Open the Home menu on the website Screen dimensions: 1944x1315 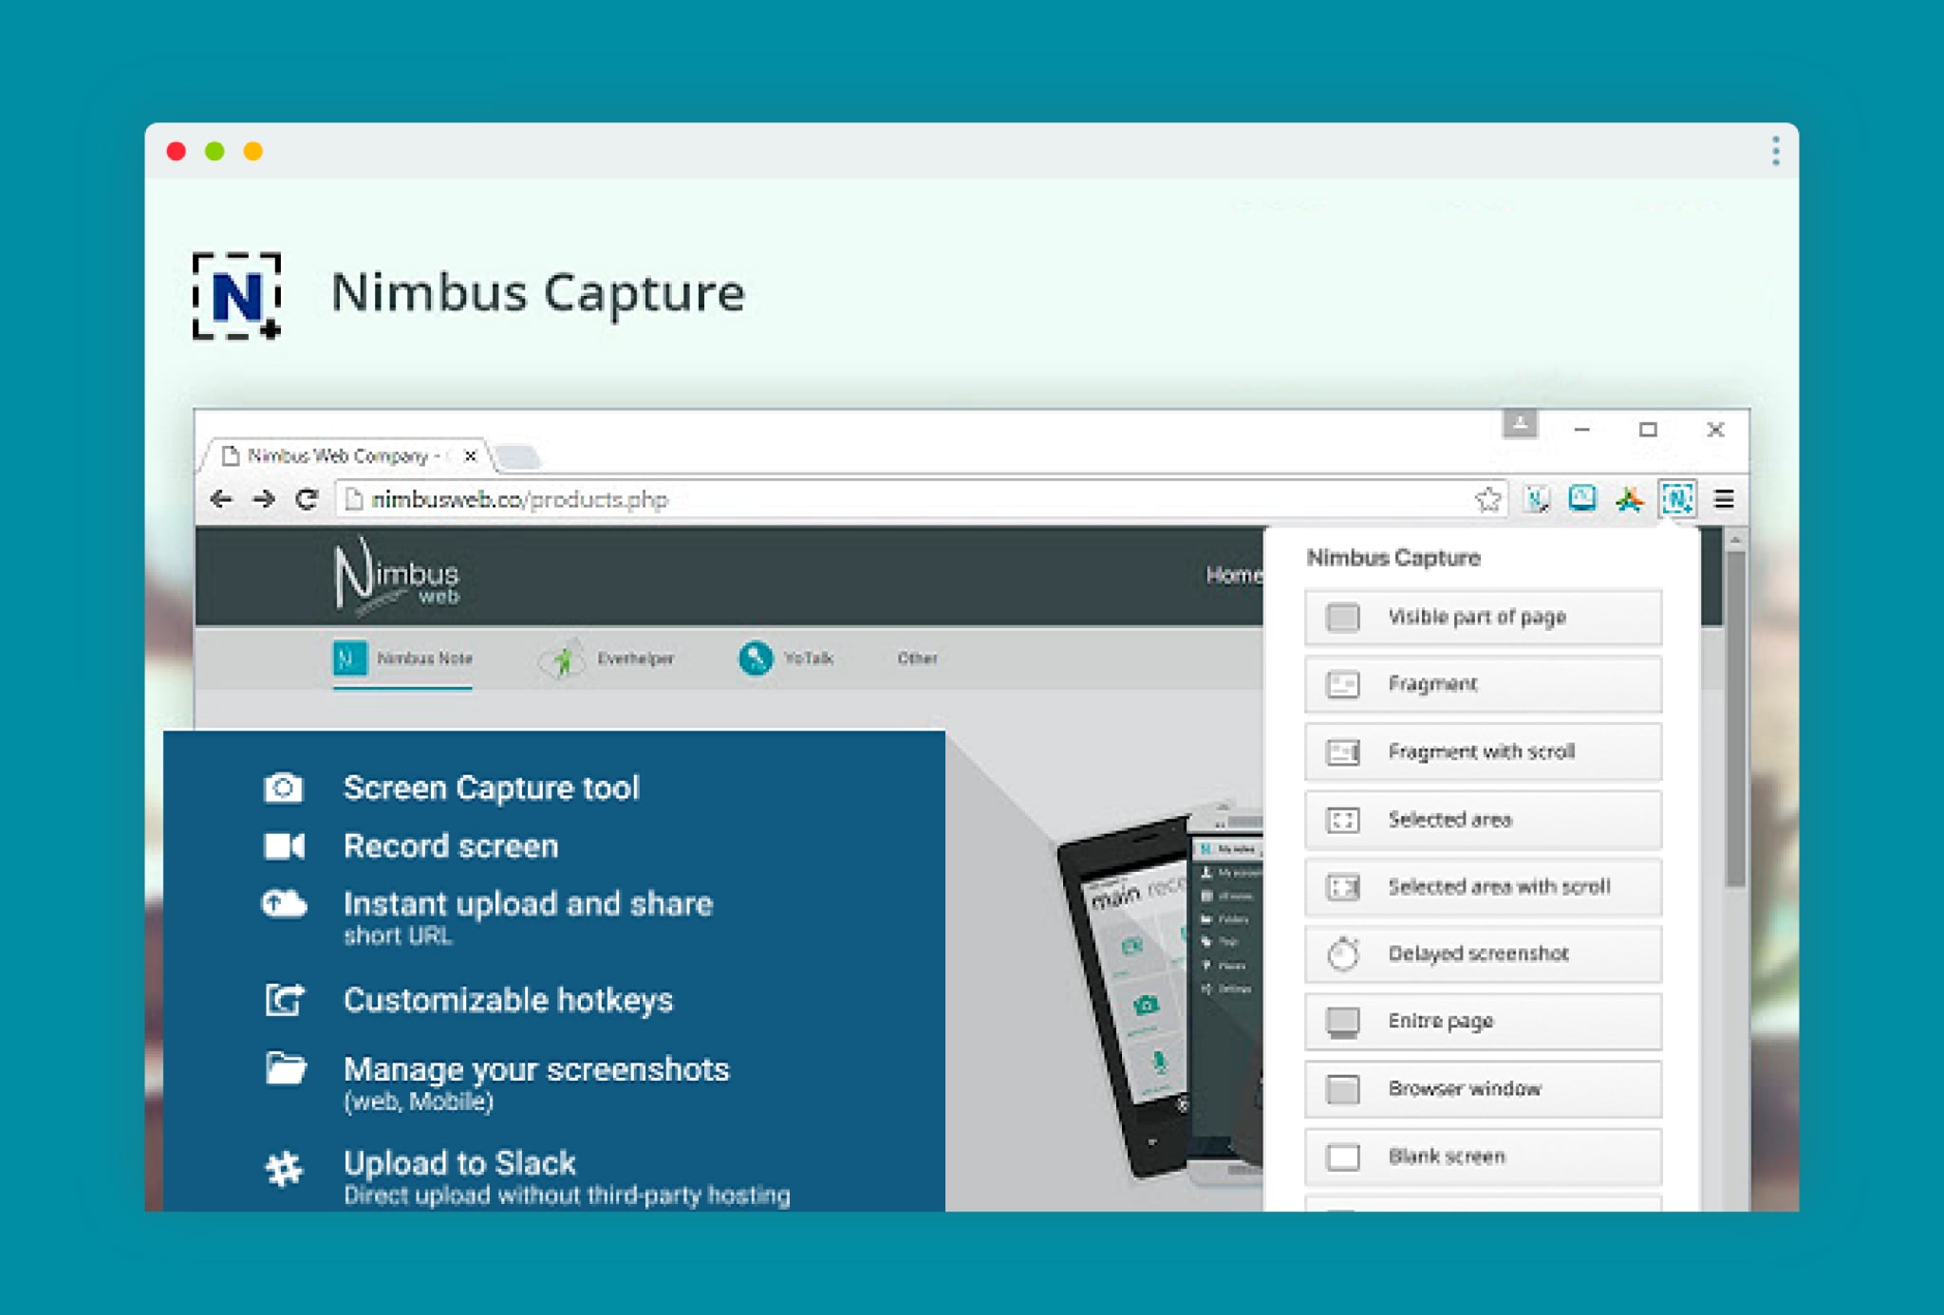click(1234, 574)
